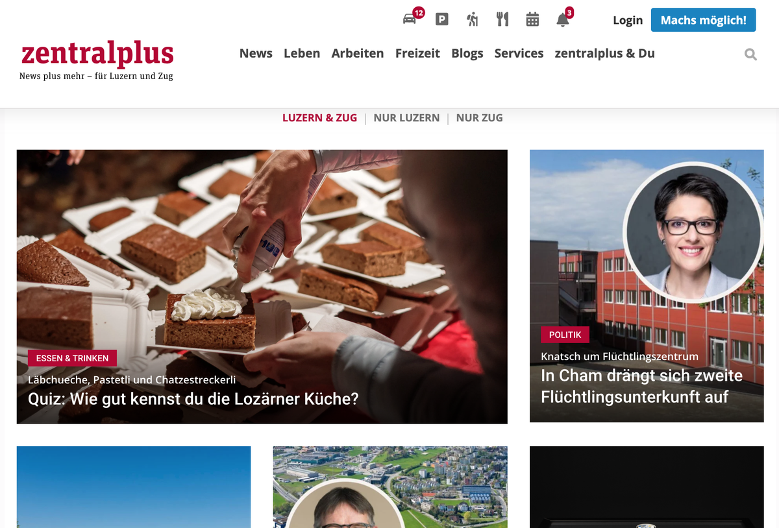
Task: Switch to NUR LUZERN filter
Action: click(406, 118)
